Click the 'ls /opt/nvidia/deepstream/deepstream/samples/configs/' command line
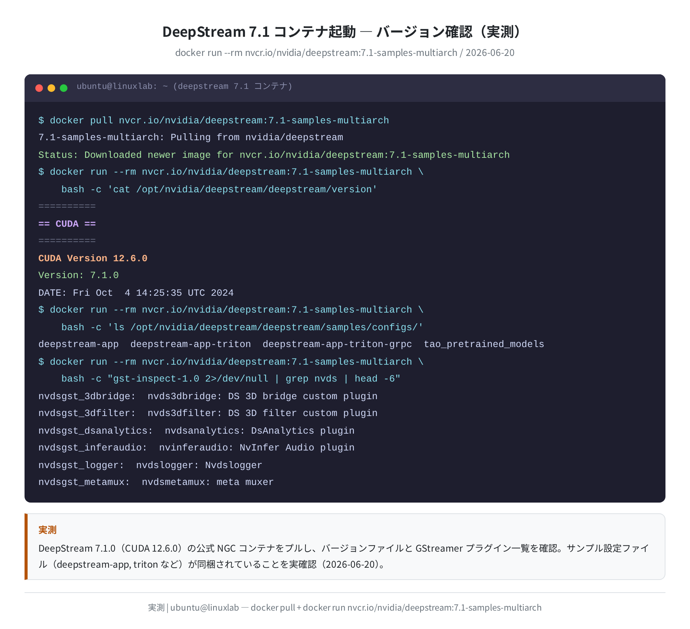The image size is (690, 629). click(x=242, y=327)
